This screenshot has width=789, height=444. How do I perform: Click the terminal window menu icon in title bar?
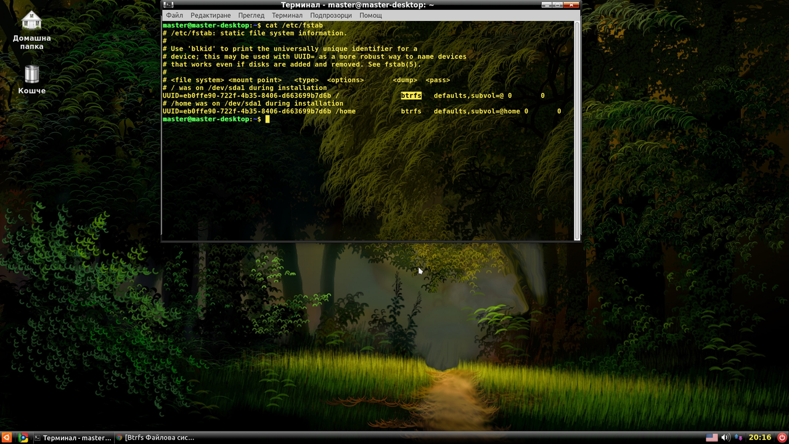click(x=167, y=5)
